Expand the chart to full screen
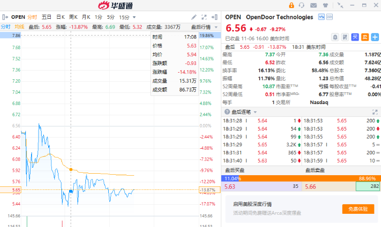Screen dimensions: 381x227 [x=204, y=17]
